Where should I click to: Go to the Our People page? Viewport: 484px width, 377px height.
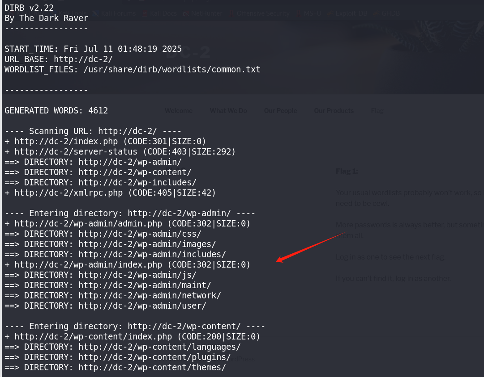(280, 111)
